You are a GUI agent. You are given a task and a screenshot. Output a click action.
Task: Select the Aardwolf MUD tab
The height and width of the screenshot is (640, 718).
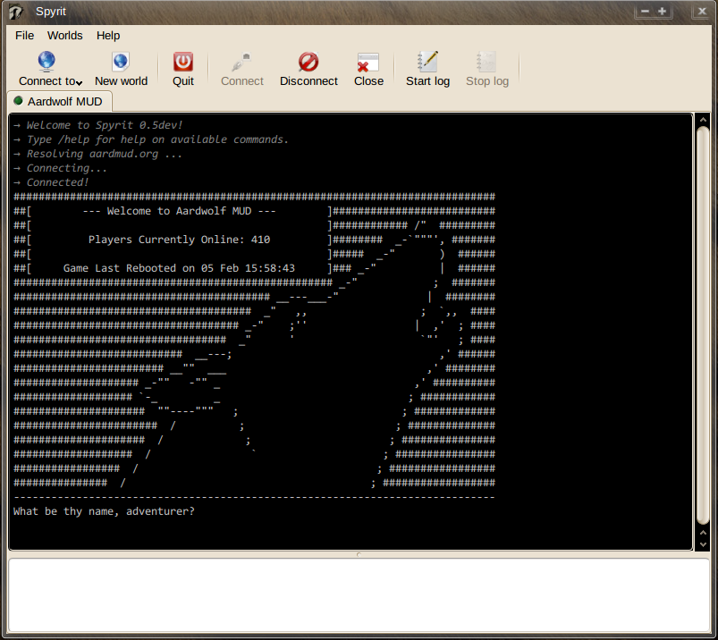click(60, 101)
